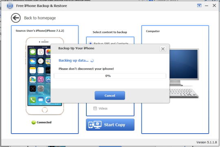Click the Compass app icon on iPhone image
Screen dimensions: 220x147
[33, 89]
